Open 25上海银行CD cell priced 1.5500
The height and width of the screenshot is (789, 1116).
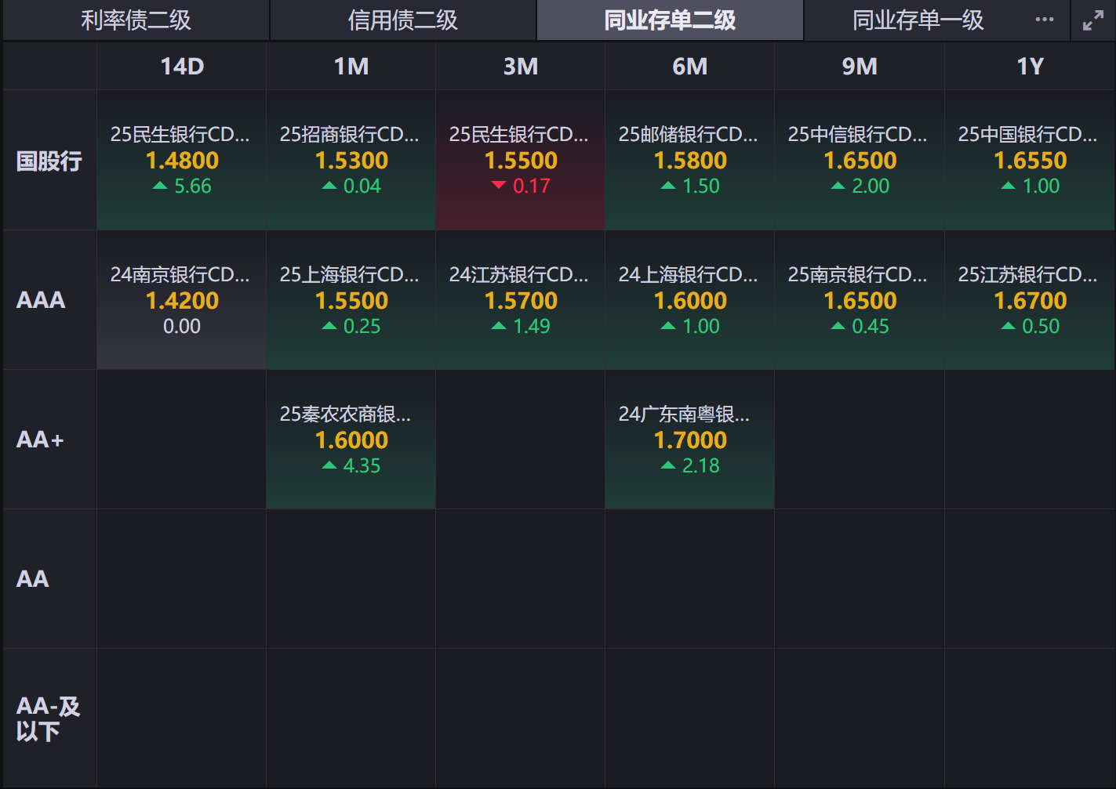351,300
